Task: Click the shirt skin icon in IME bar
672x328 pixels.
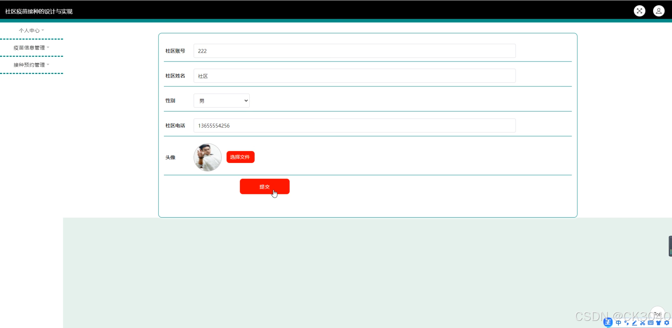Action: (658, 323)
